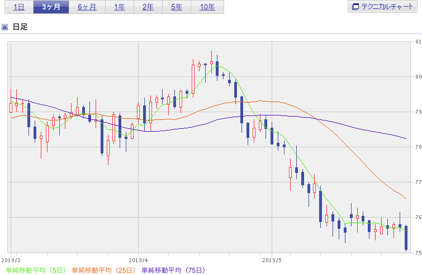Open the 5年 period tab
Viewport: 422px width, 275px height.
[x=177, y=7]
